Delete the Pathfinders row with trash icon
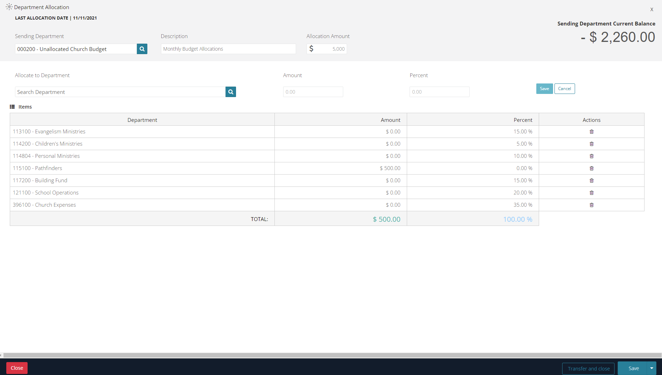The height and width of the screenshot is (375, 662). tap(591, 168)
